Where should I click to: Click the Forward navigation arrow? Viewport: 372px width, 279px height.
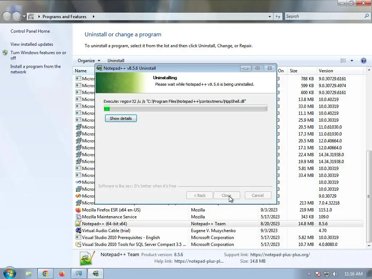tap(16, 16)
